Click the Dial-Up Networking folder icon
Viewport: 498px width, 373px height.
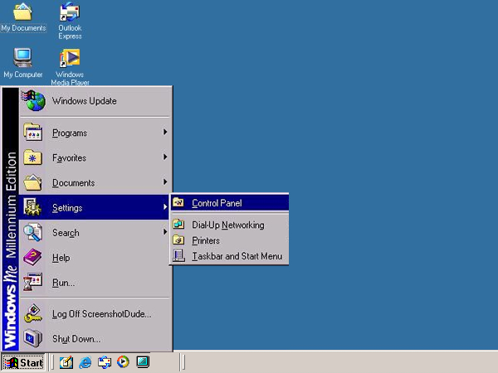point(178,225)
